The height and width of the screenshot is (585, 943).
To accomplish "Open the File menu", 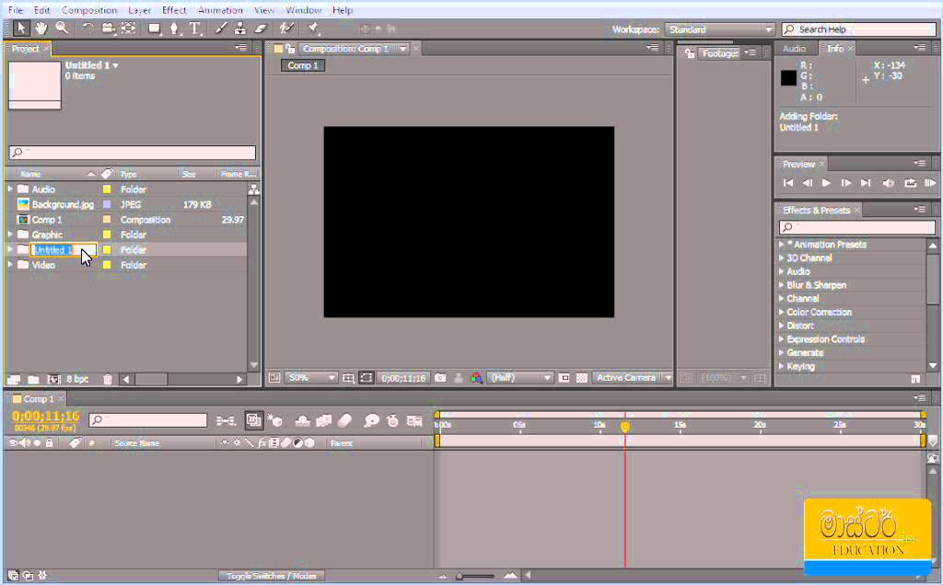I will 15,10.
